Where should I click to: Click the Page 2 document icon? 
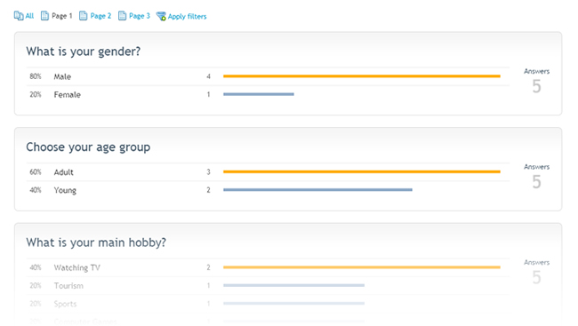point(84,16)
